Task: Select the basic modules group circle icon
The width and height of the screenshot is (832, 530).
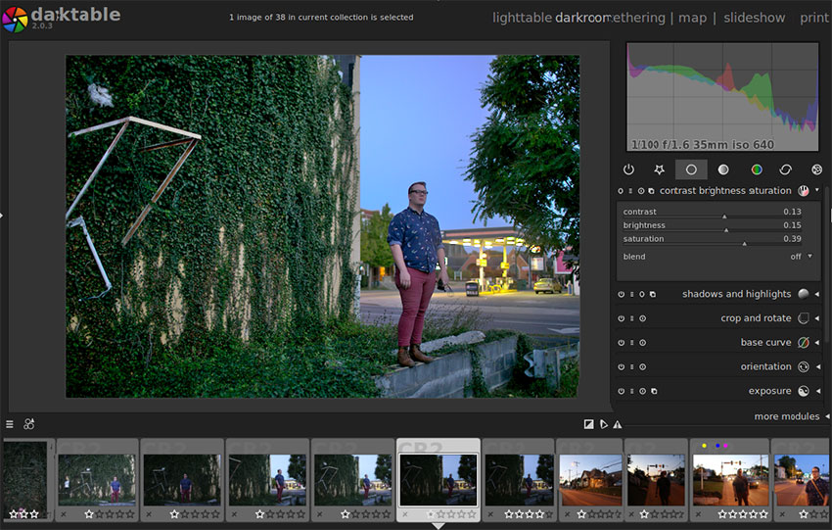Action: (691, 169)
